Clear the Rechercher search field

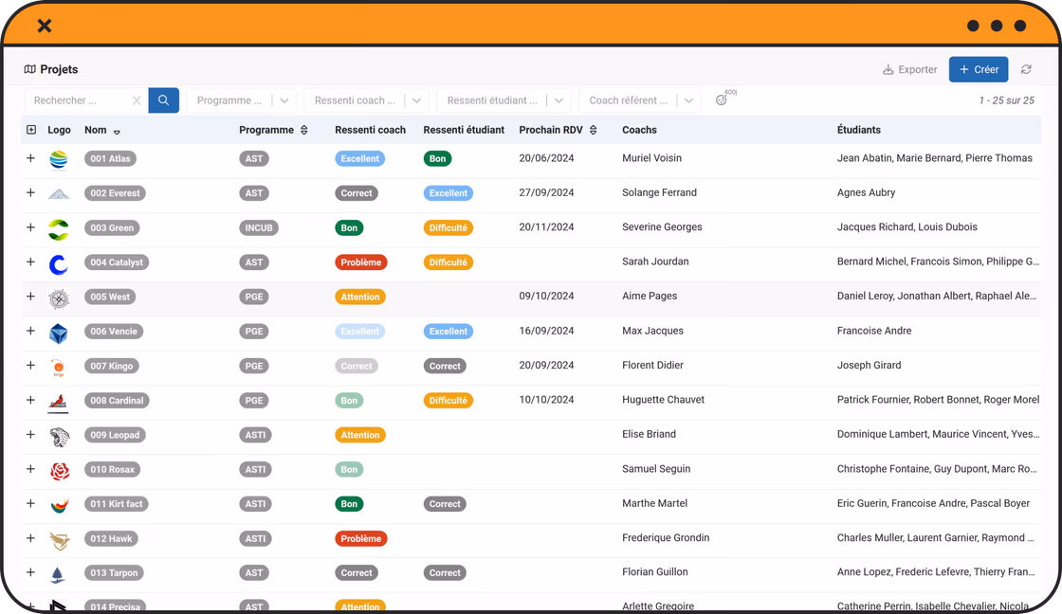(137, 100)
